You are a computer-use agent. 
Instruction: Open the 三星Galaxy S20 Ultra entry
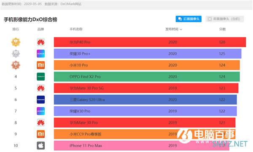(x=145, y=100)
